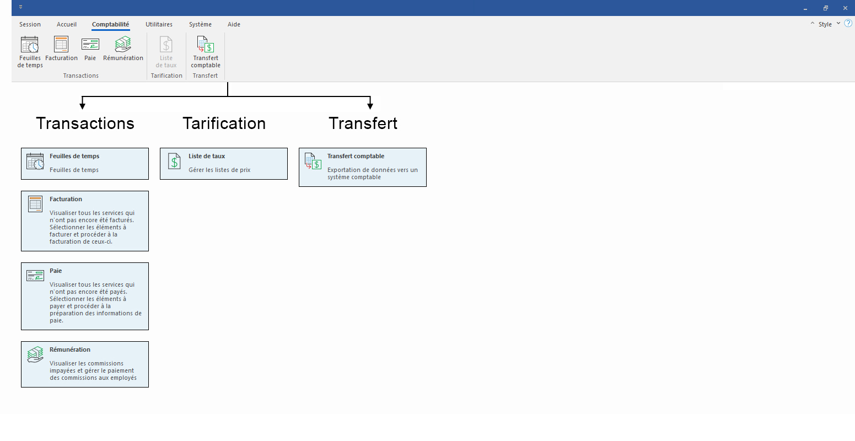This screenshot has width=855, height=441.
Task: Click the help question mark icon
Action: click(848, 23)
